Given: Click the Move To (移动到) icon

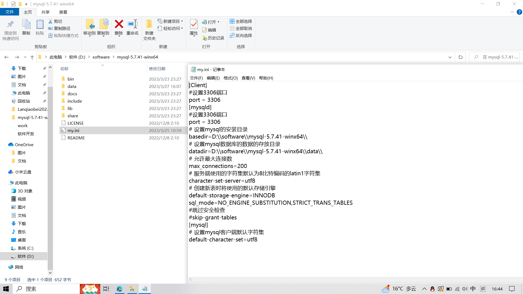Looking at the screenshot, I should pos(90,24).
